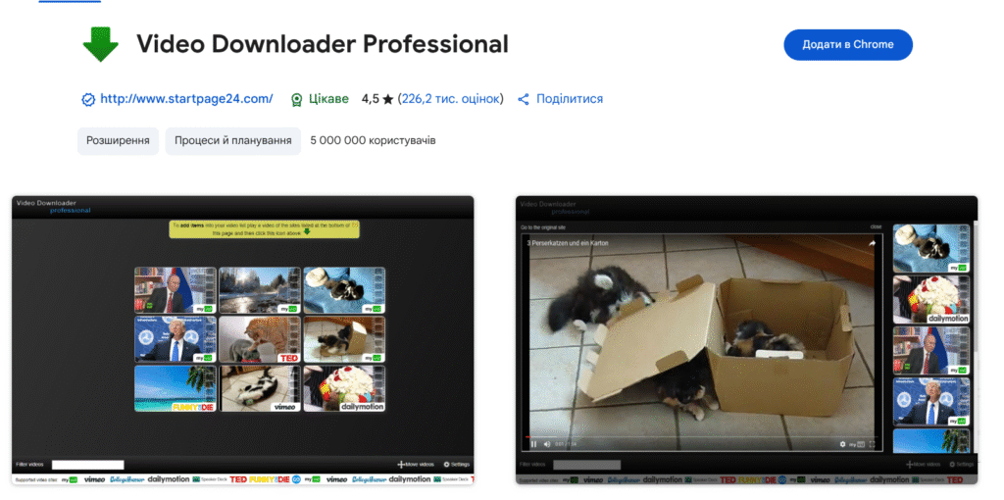Click the Filter videos field in left screenshot
Viewport: 1004px width, 500px height.
(x=87, y=464)
